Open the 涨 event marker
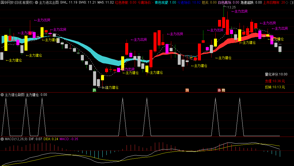 click(219, 90)
